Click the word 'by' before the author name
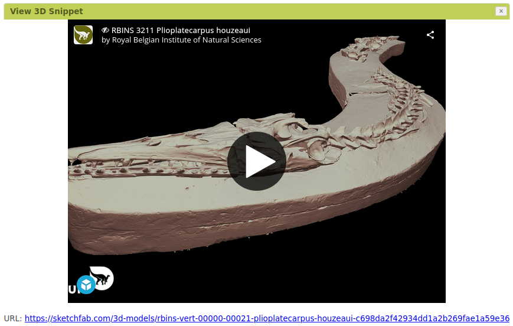This screenshot has width=513, height=326. point(106,40)
